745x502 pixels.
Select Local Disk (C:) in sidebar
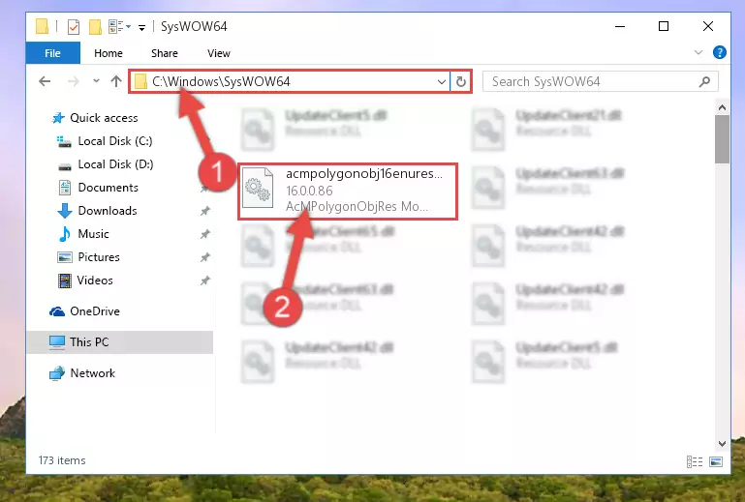(115, 141)
